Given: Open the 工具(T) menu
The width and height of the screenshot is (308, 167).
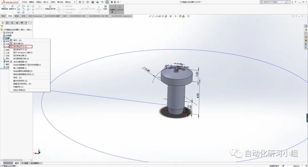Looking at the screenshot, I should pyautogui.click(x=53, y=2).
